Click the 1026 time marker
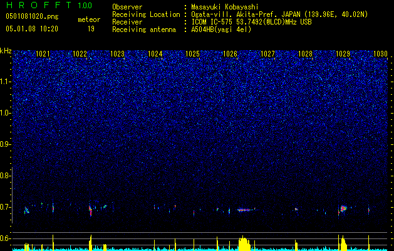The height and width of the screenshot is (251, 394). click(x=230, y=54)
